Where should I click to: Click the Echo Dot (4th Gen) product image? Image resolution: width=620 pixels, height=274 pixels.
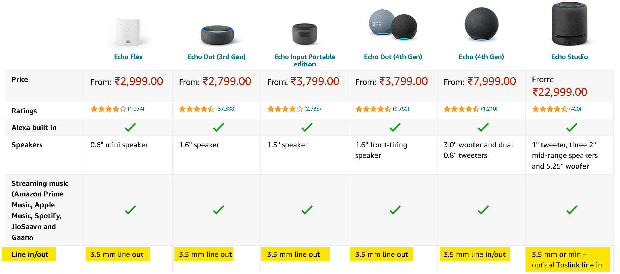[393, 25]
